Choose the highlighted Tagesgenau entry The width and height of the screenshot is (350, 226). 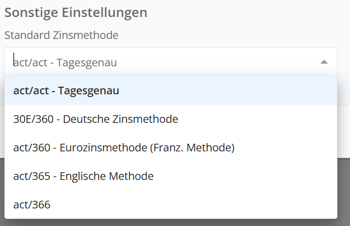coord(66,91)
